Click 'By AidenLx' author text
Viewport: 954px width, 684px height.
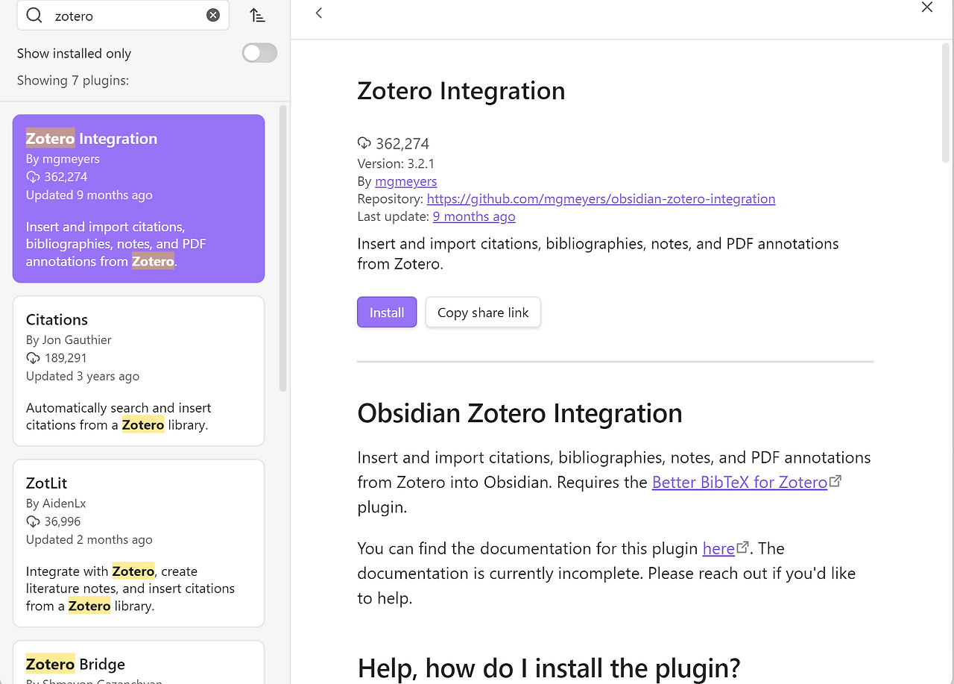click(56, 503)
